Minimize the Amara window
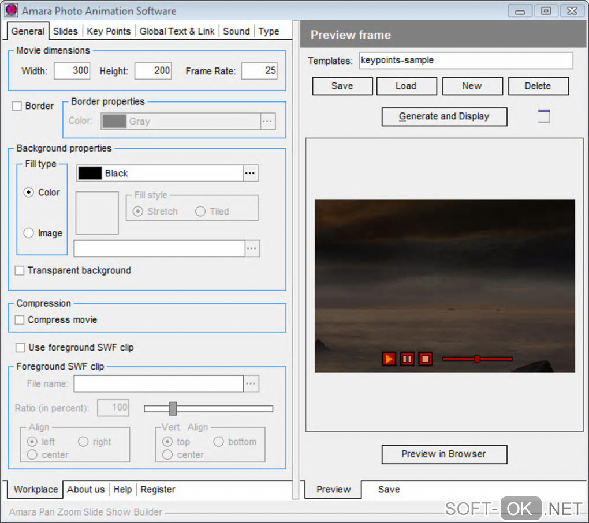589x523 pixels. point(520,12)
